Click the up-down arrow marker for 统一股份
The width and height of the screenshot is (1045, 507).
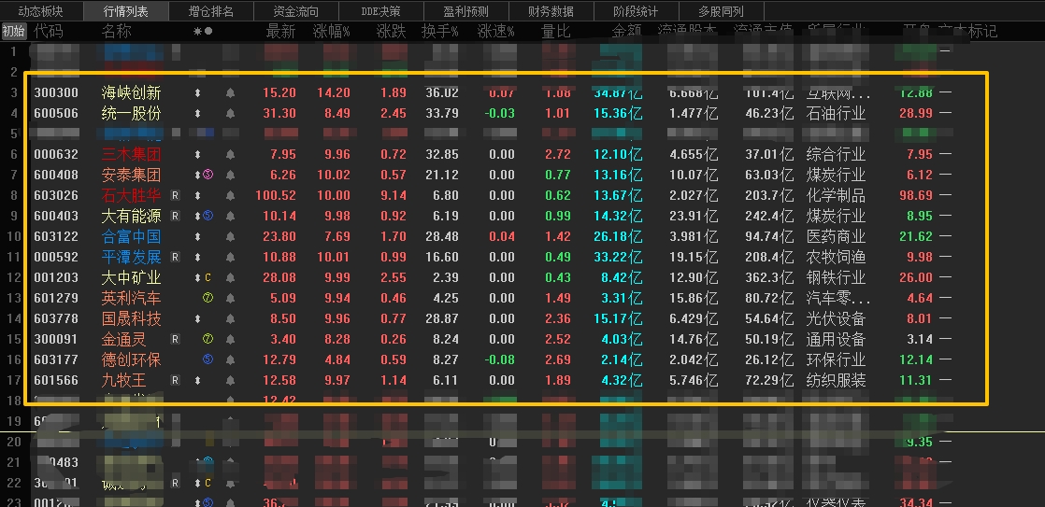point(197,114)
